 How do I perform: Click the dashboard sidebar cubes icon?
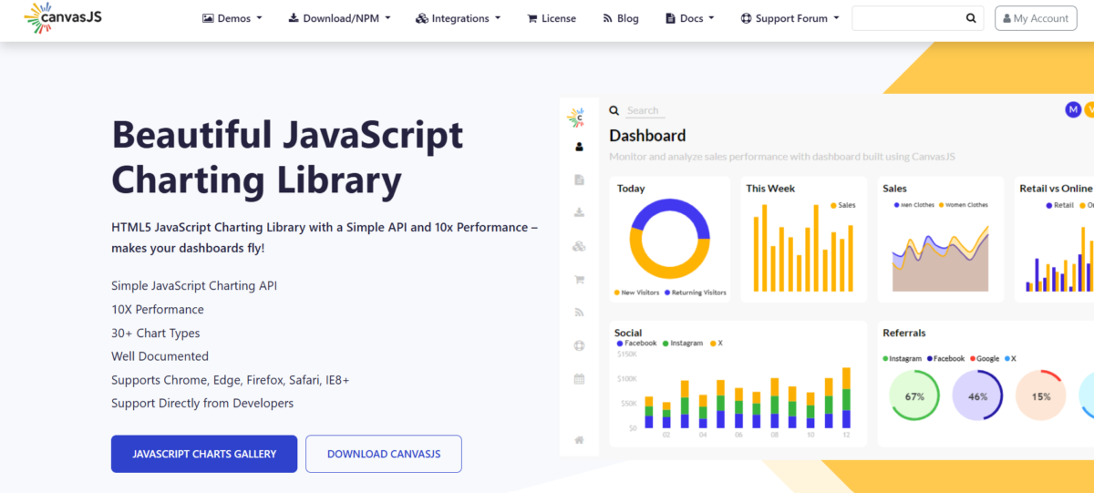[579, 247]
